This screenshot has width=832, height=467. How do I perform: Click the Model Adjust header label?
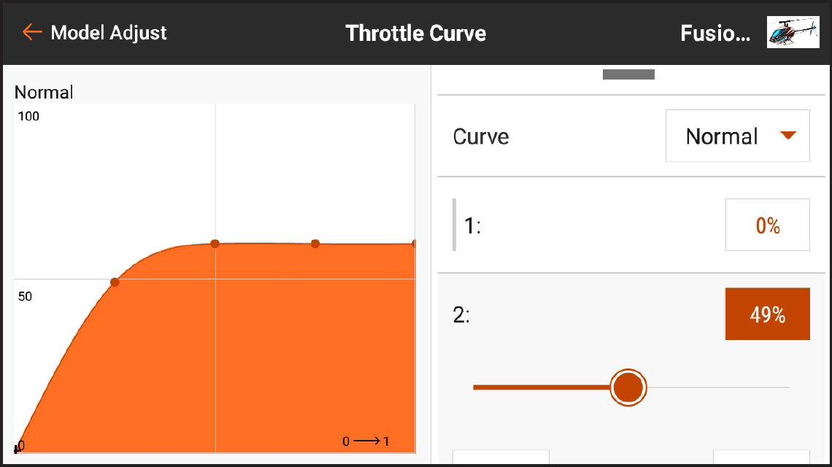point(108,32)
